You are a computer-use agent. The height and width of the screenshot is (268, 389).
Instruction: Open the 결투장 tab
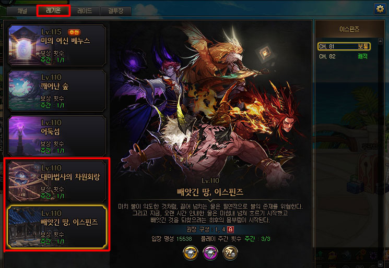115,11
